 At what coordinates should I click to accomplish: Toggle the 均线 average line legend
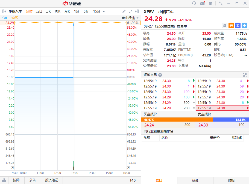[14, 18]
